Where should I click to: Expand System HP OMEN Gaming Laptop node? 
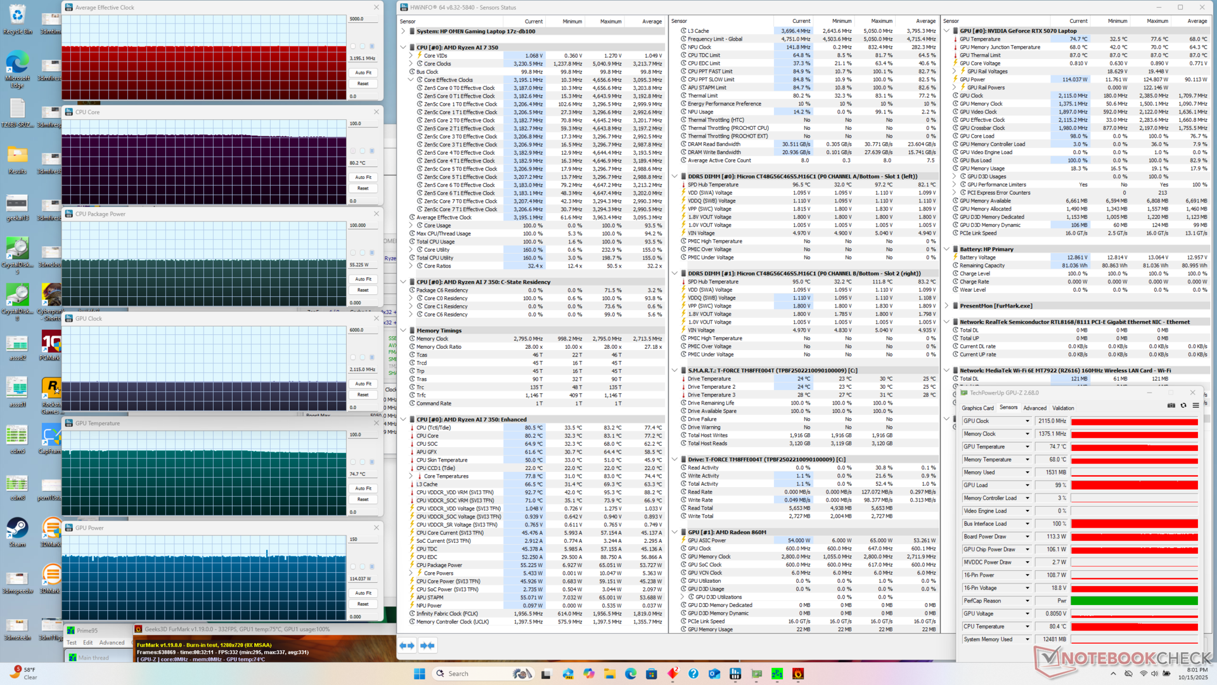point(403,31)
